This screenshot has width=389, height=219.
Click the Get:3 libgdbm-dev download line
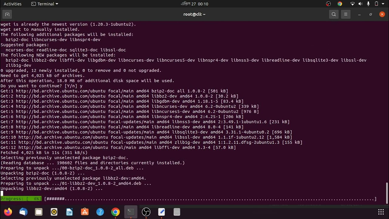coord(122,101)
